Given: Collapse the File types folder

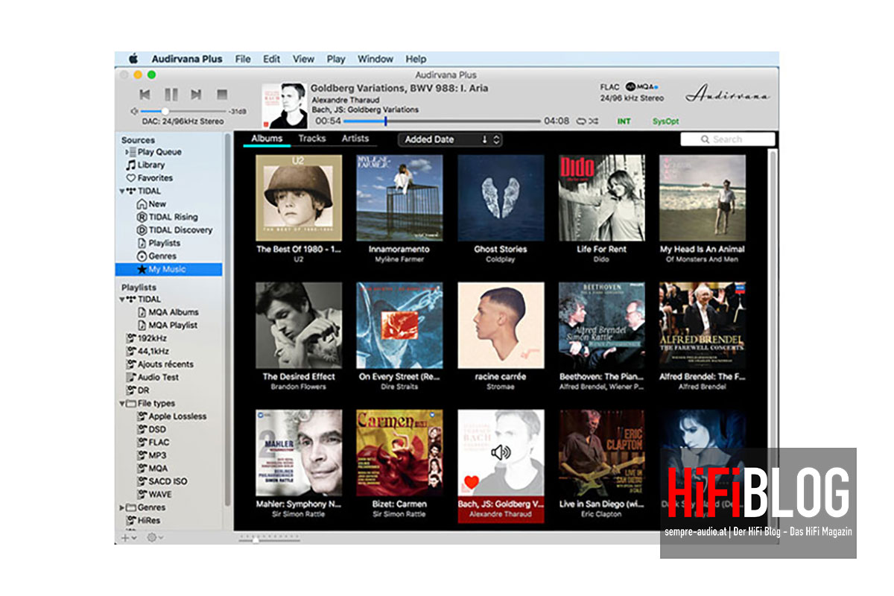Looking at the screenshot, I should [123, 404].
